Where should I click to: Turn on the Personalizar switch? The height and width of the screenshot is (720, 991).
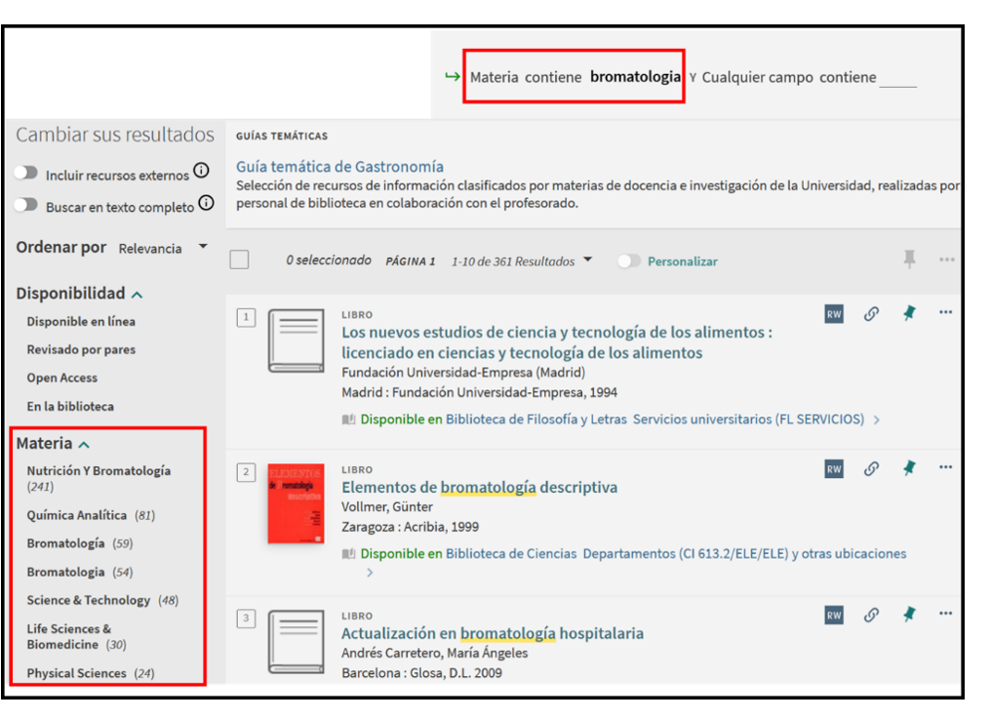tap(630, 261)
